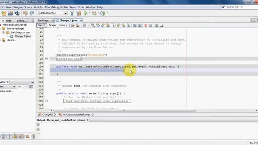Image resolution: width=258 pixels, height=145 pixels.
Task: Open the Run Project dropdown arrow
Action: (89, 13)
